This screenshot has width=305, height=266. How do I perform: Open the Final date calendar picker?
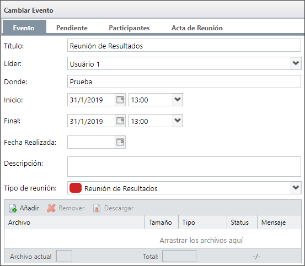(x=120, y=121)
